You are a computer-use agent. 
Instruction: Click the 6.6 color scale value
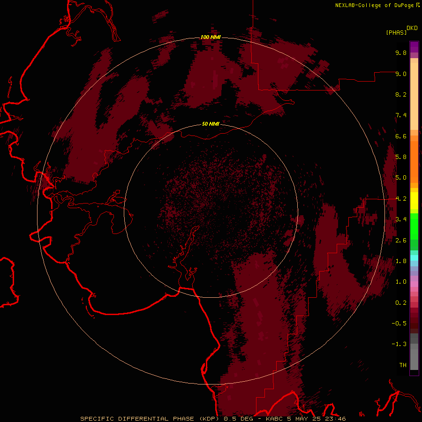pyautogui.click(x=401, y=136)
